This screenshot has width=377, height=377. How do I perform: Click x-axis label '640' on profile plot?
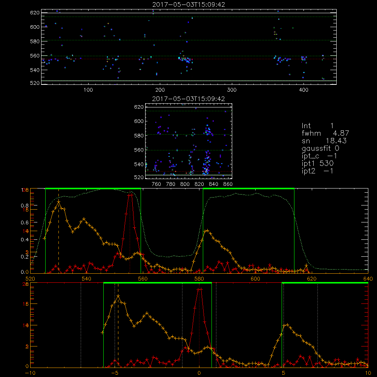[368, 279]
